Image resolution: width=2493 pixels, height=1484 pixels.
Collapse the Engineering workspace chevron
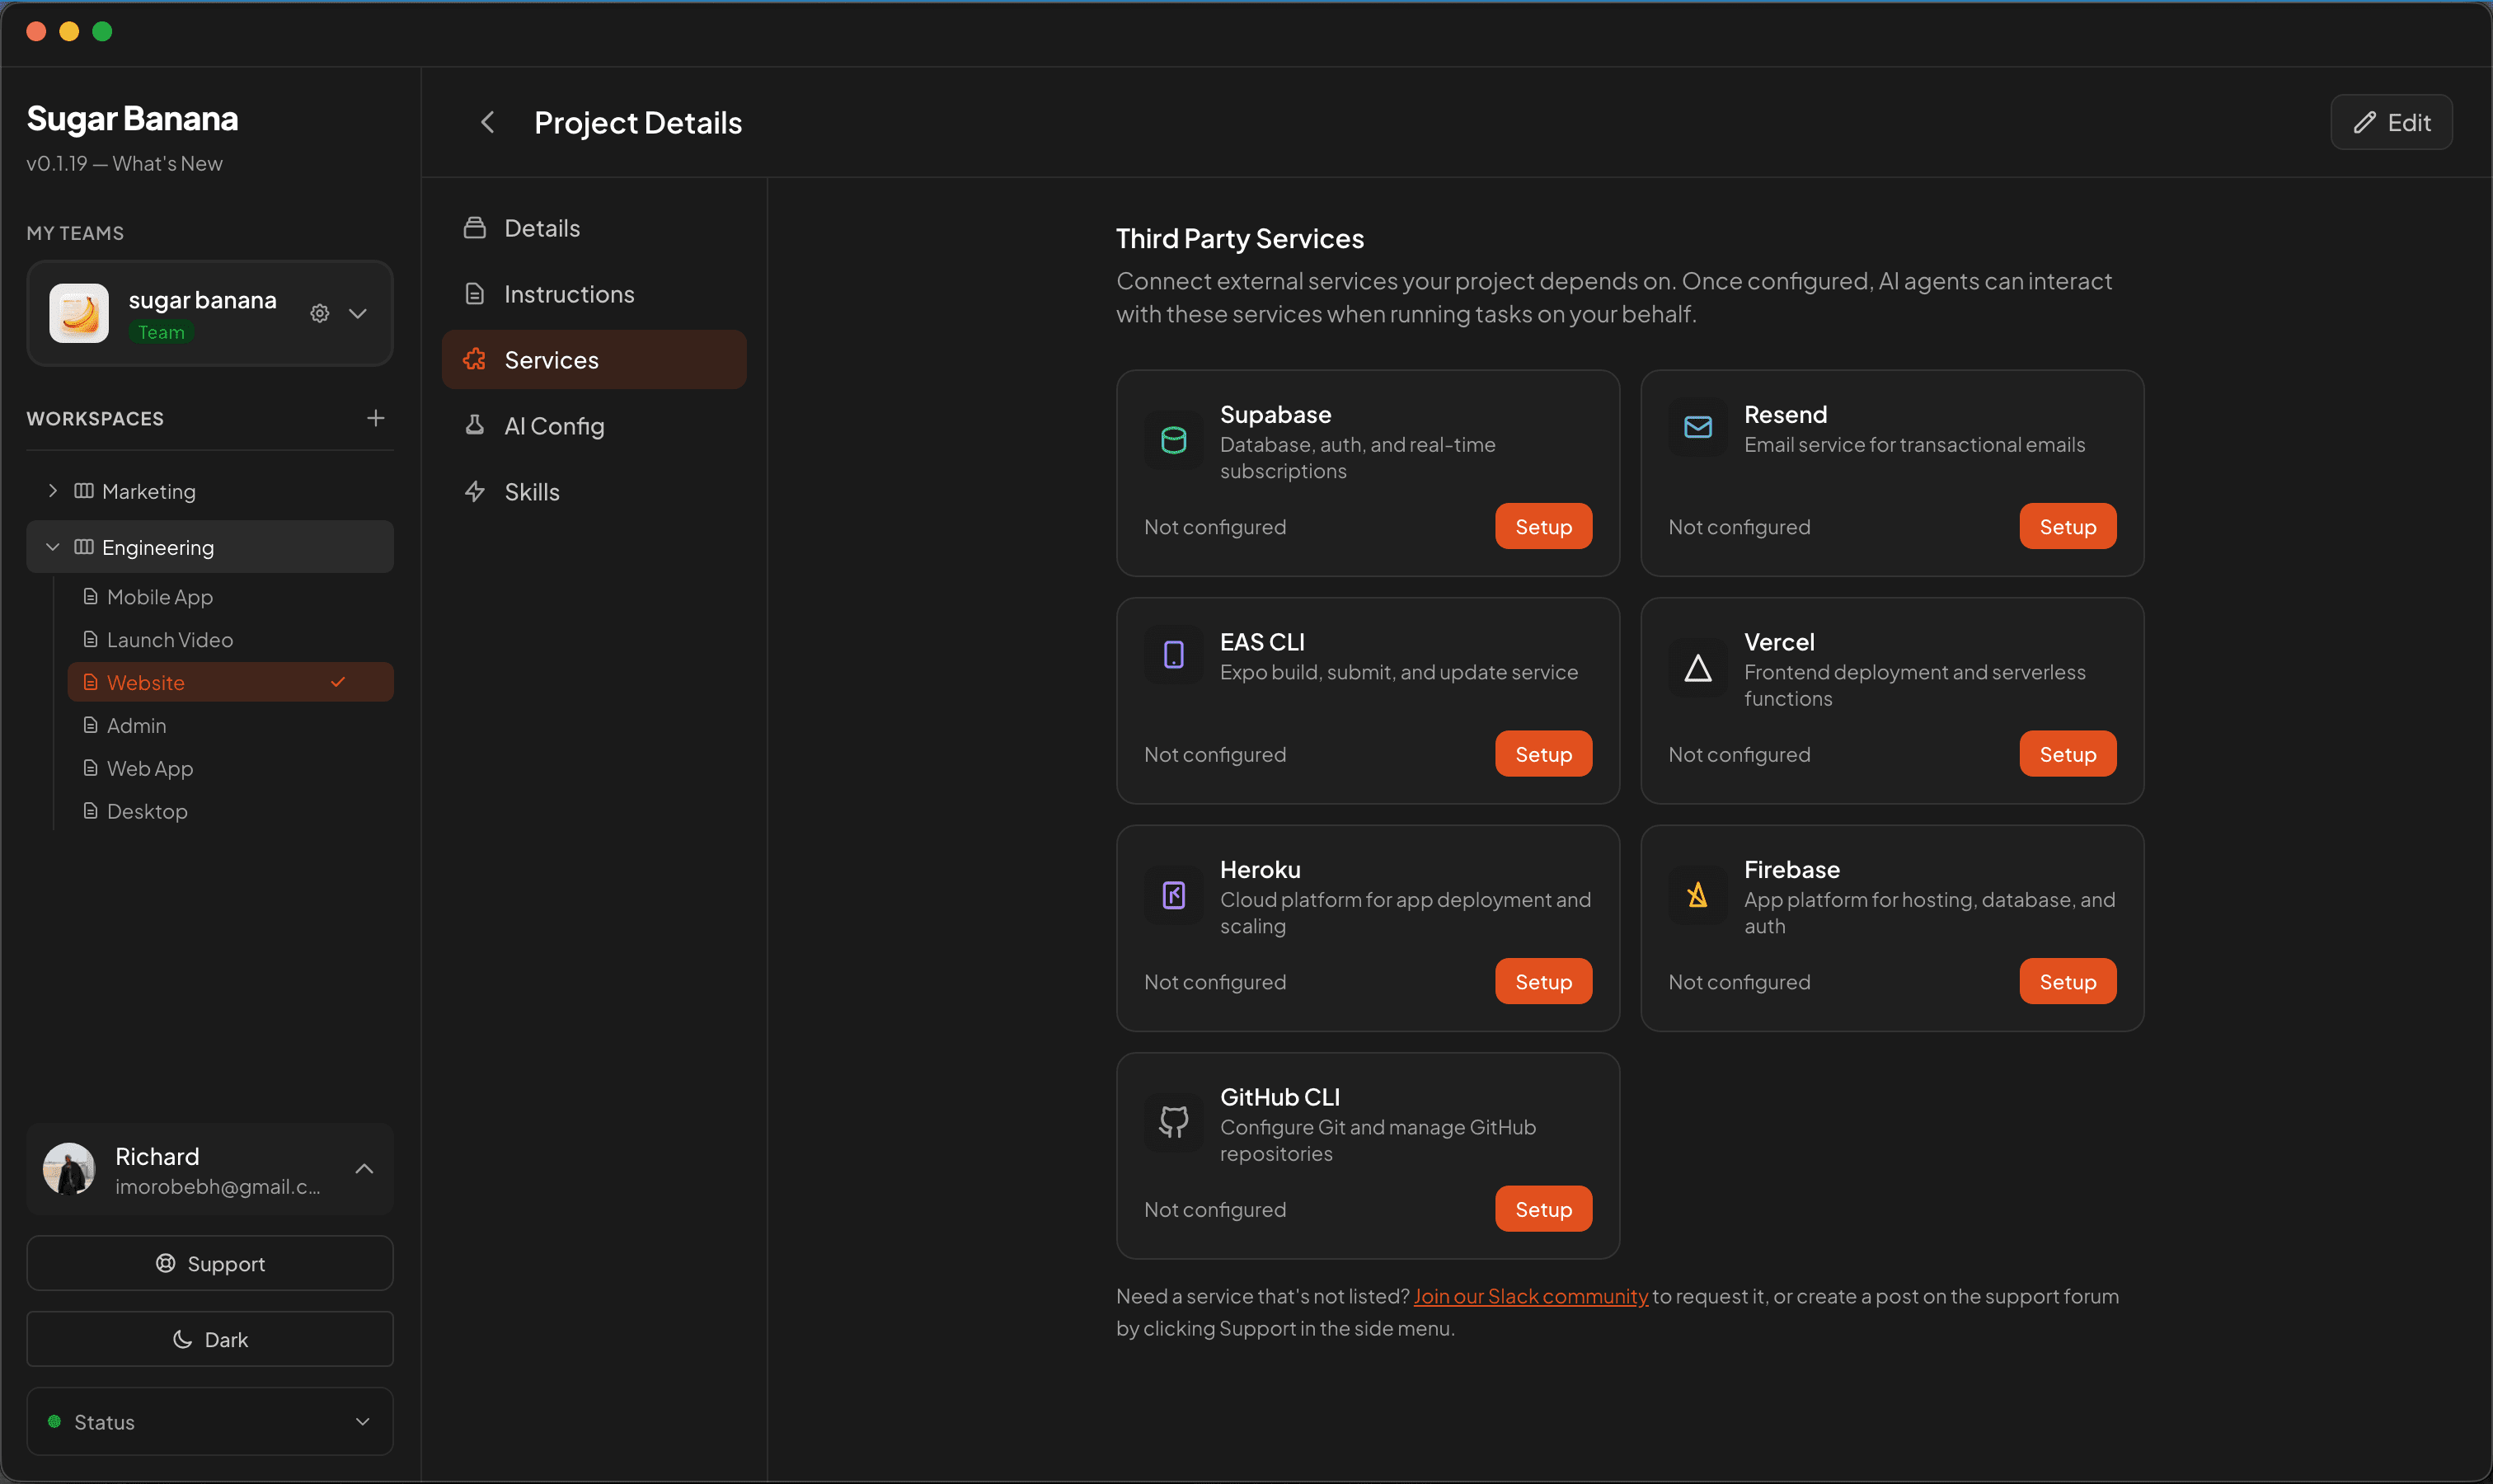[x=53, y=547]
